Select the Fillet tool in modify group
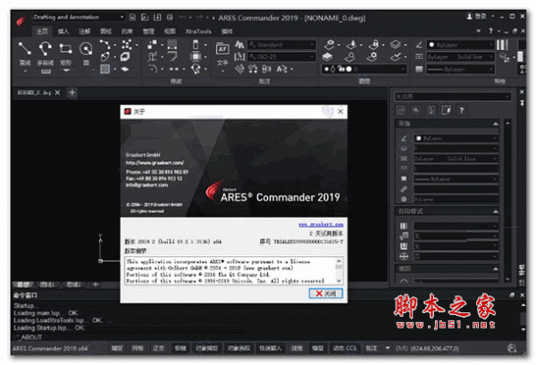Viewport: 536px width, 365px height. click(153, 70)
